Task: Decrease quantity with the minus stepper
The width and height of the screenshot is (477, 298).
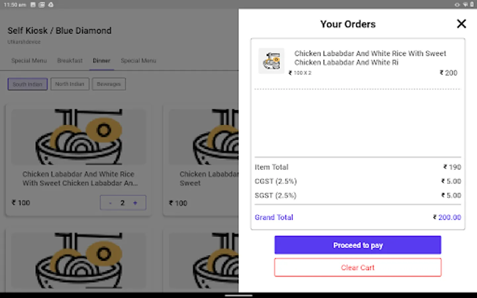Action: 110,203
